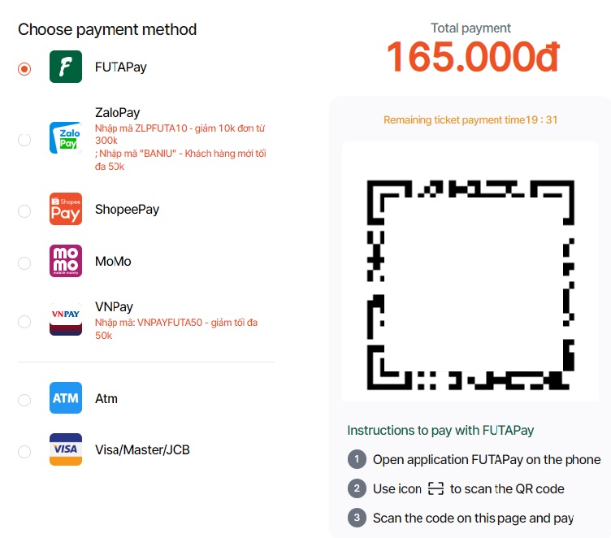Viewport: 611px width, 538px height.
Task: Click the VNPay logo icon
Action: [x=66, y=319]
